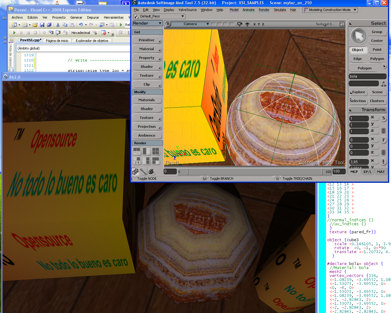Click the eye visibility icon in viewport bar
391x313 pixels.
[x=247, y=24]
